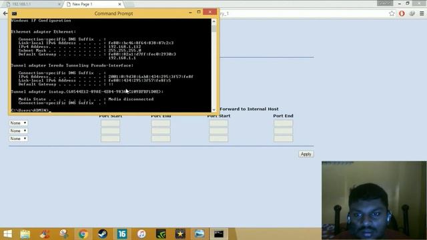Open the Chrome hamburger menu
This screenshot has height=240, width=427.
pyautogui.click(x=422, y=13)
